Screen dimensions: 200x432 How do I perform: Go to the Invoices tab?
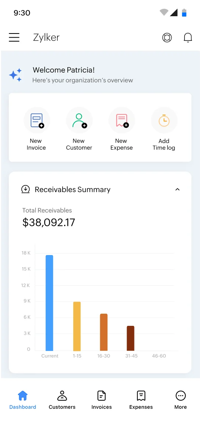pyautogui.click(x=102, y=400)
